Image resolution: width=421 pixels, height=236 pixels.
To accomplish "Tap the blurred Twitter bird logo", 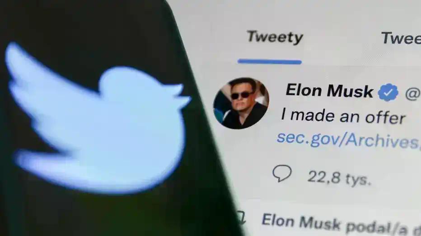I will (x=98, y=118).
